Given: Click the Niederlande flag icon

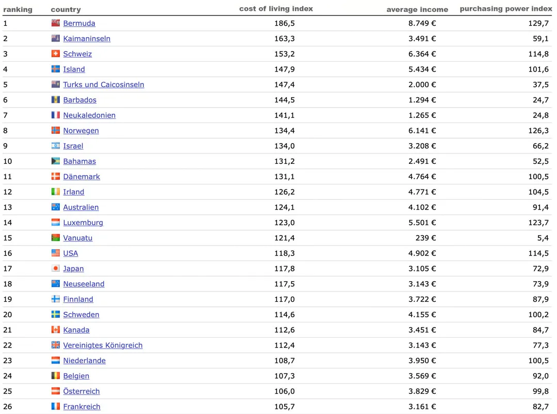Looking at the screenshot, I should [55, 360].
